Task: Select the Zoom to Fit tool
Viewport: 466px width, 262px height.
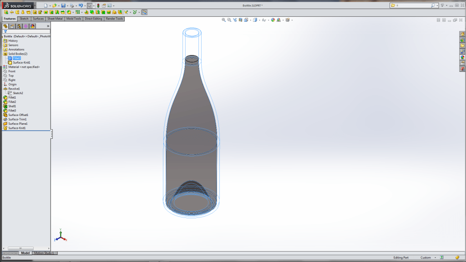Action: (223, 20)
